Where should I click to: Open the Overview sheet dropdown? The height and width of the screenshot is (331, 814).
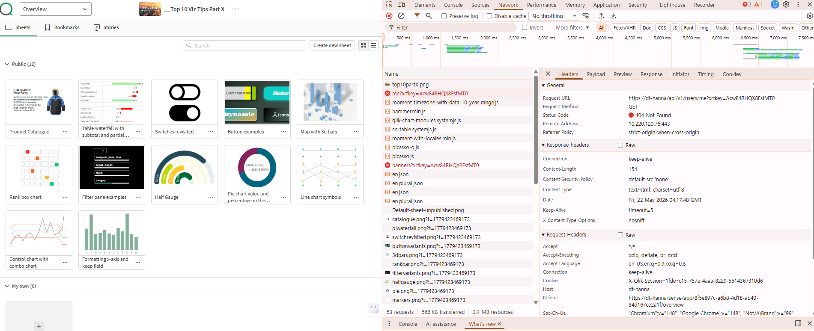[55, 9]
